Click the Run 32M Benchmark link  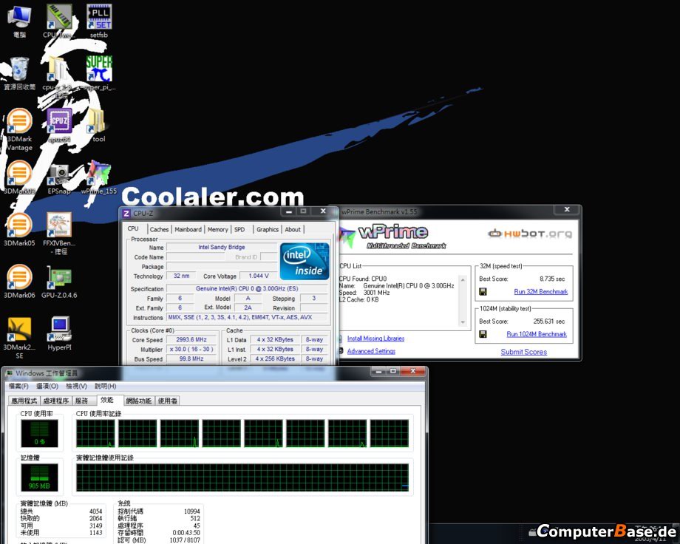tap(541, 292)
